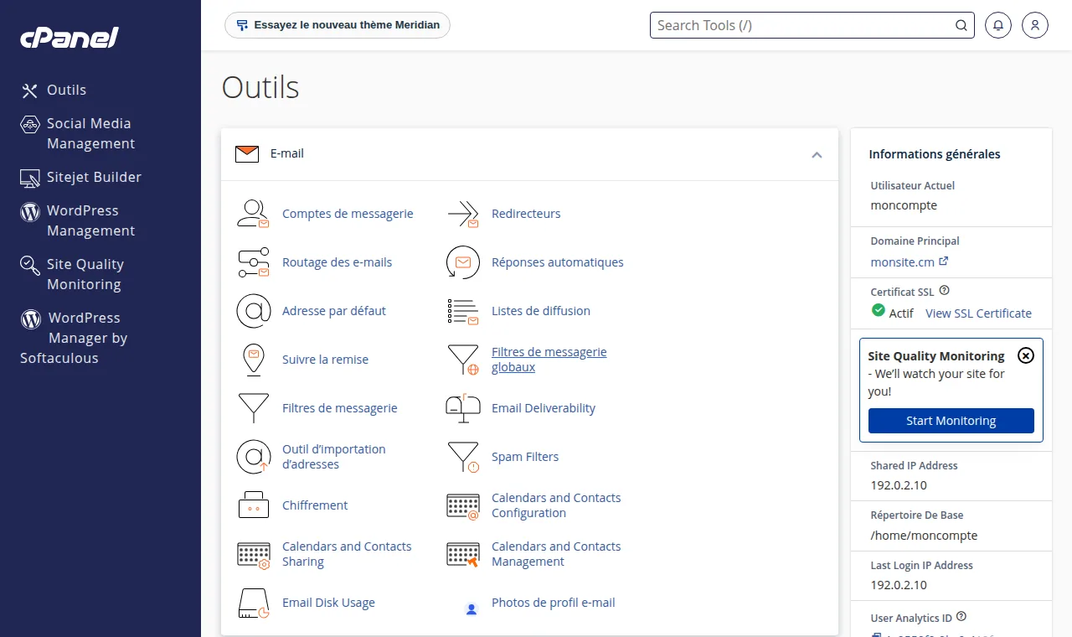Click the notifications bell icon
1072x637 pixels.
[997, 25]
